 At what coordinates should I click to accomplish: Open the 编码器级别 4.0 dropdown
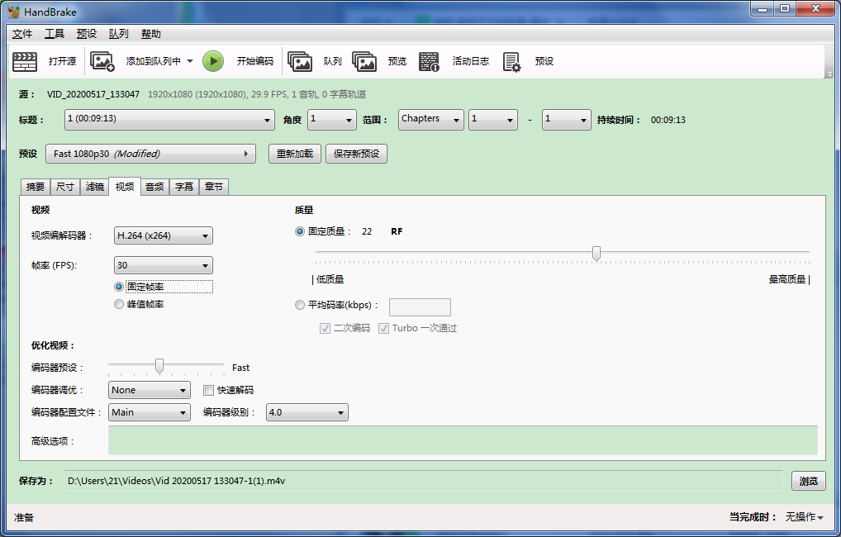click(x=307, y=412)
